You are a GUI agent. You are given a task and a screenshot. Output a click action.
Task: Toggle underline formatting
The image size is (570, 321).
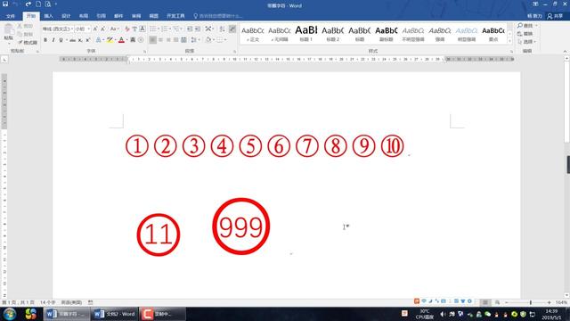click(x=61, y=40)
